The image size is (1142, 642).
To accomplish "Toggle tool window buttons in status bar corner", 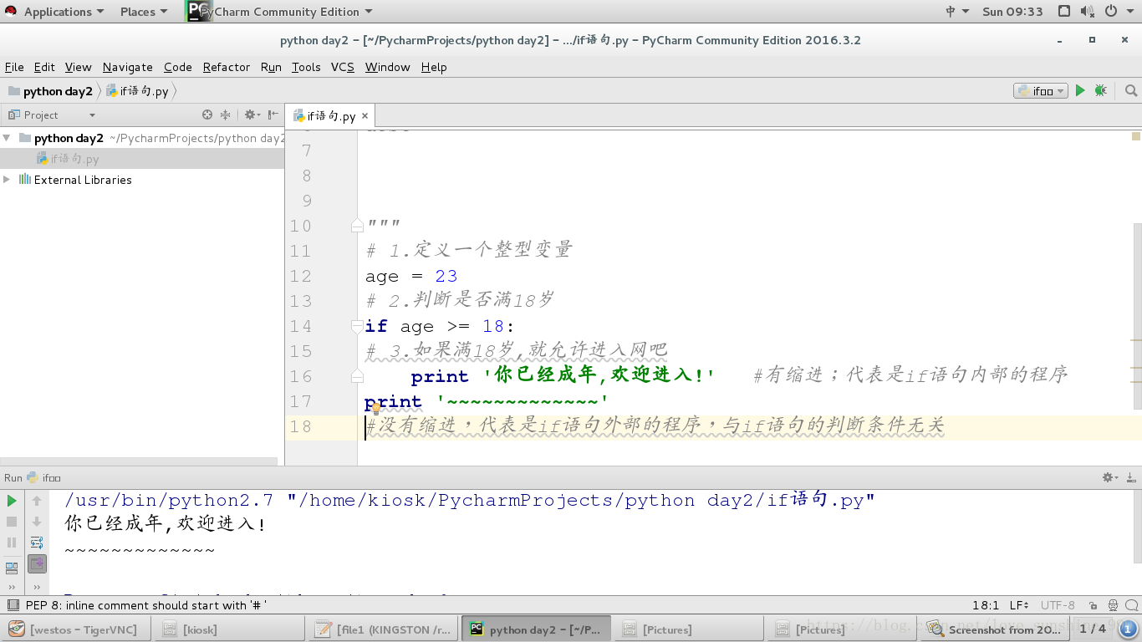I will tap(12, 605).
